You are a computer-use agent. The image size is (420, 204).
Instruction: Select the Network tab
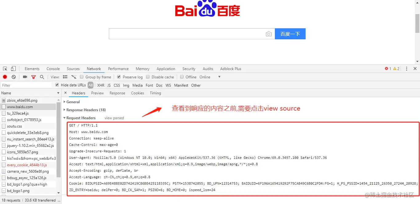94,69
